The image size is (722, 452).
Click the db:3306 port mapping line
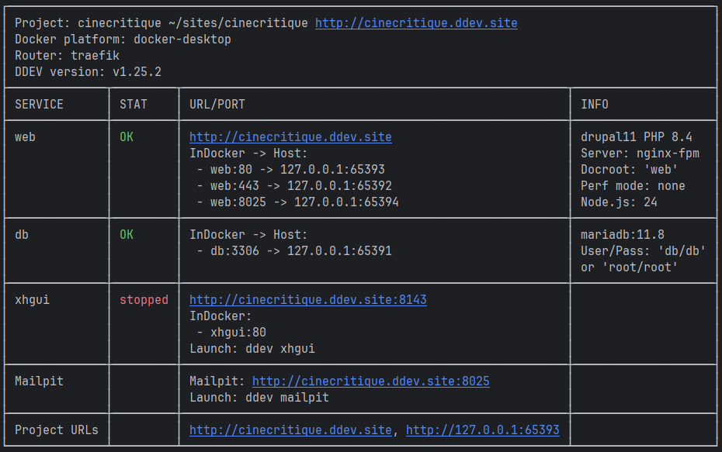294,251
